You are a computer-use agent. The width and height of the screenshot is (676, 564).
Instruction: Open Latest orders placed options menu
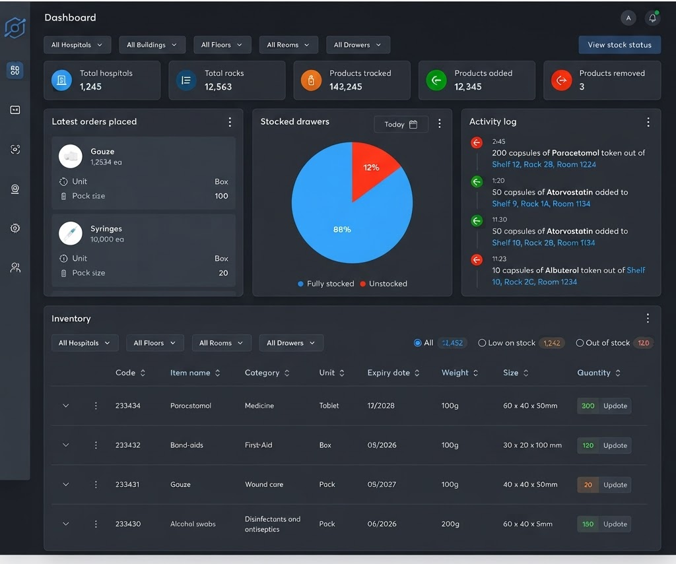click(x=230, y=123)
